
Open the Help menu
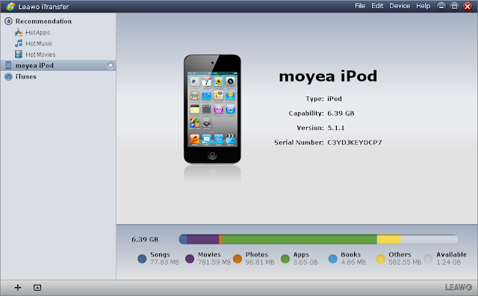[x=423, y=6]
